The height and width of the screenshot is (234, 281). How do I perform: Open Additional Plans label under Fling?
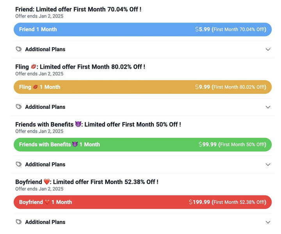coord(45,107)
